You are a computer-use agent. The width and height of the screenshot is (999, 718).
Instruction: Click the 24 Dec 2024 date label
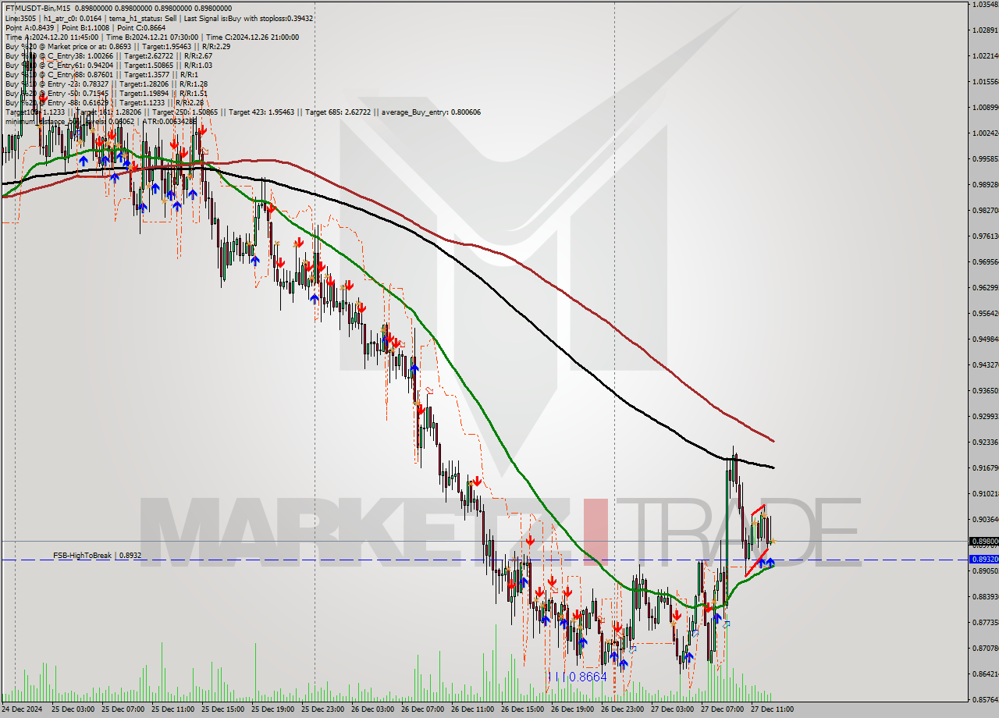pyautogui.click(x=23, y=709)
